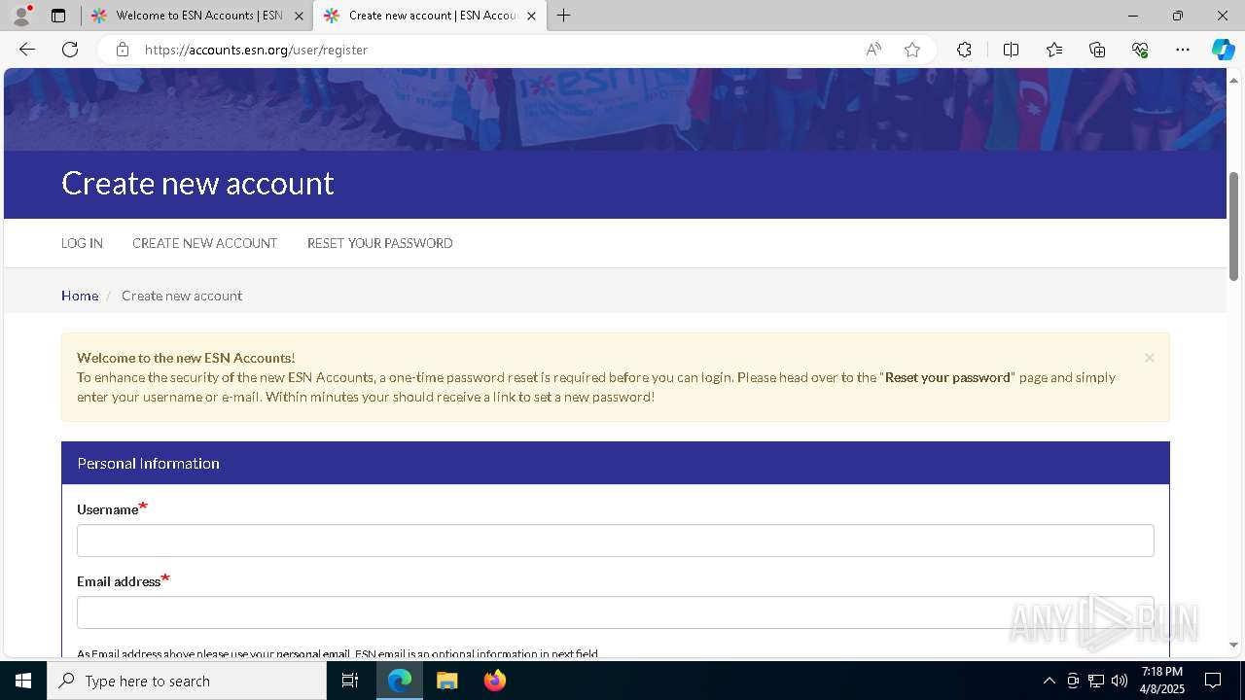1245x700 pixels.
Task: Go to RESET YOUR PASSWORD tab
Action: (x=379, y=243)
